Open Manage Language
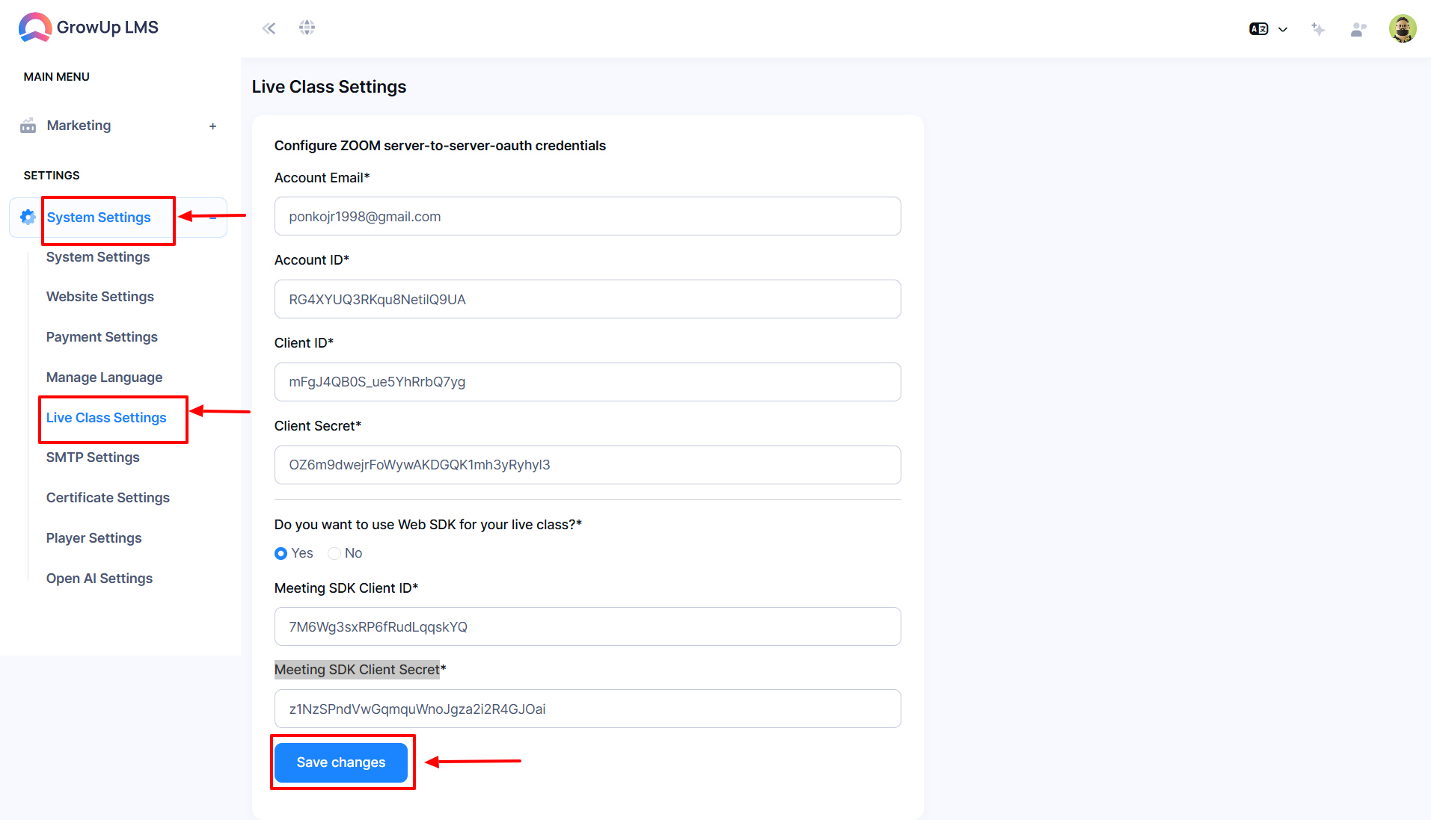The width and height of the screenshot is (1431, 820). (x=105, y=377)
